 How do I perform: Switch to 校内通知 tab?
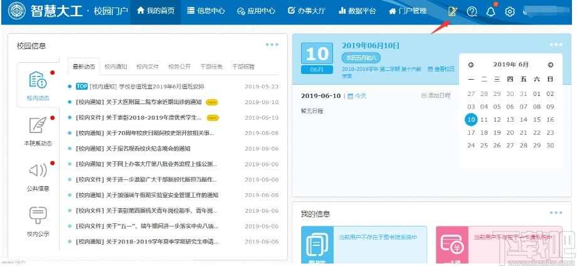tap(115, 66)
